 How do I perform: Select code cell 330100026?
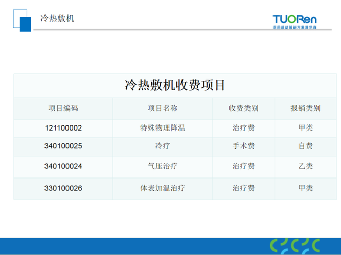coord(63,188)
